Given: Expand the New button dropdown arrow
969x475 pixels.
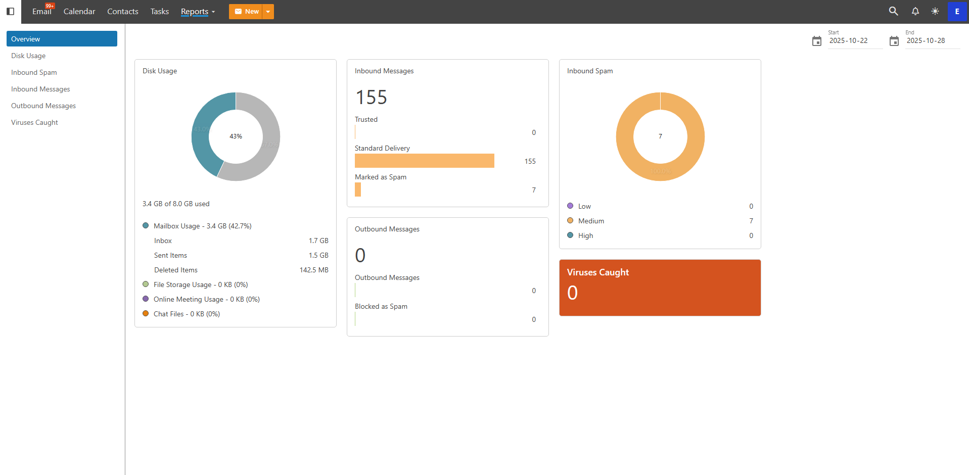Looking at the screenshot, I should pos(268,12).
